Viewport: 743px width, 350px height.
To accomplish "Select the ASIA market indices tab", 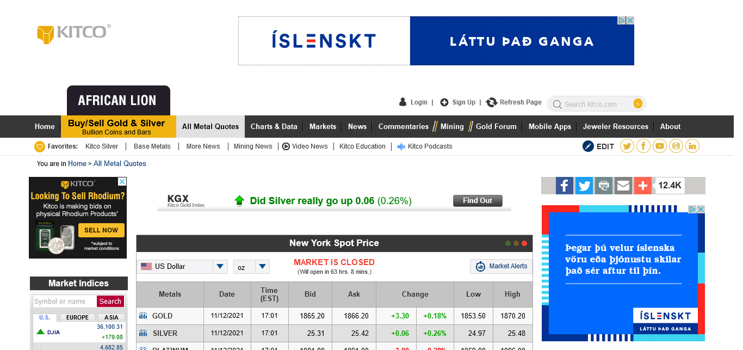I will pyautogui.click(x=111, y=317).
